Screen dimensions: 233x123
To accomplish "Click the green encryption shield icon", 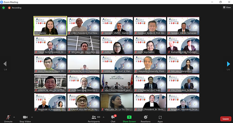I will click(3, 8).
